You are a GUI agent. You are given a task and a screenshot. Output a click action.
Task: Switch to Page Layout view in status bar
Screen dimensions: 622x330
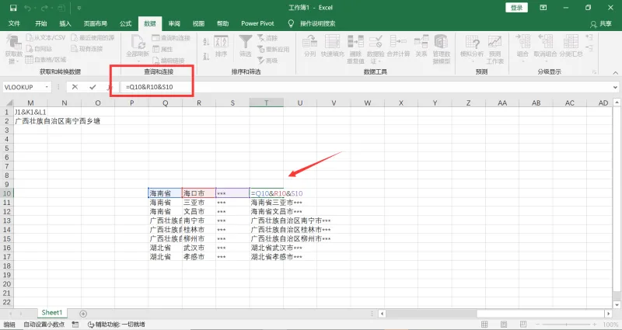(504, 325)
